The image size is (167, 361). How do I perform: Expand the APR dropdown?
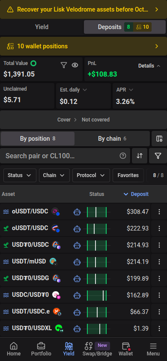(x=125, y=90)
